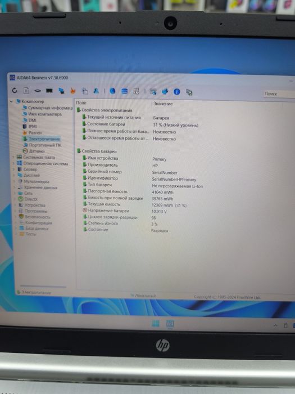This screenshot has width=295, height=394.
Task: Expand the Системная плата node arrow
Action: click(x=13, y=157)
